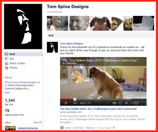This screenshot has width=158, height=132.
Task: Click the Watch Later clock icon
Action: pyautogui.click(x=126, y=103)
